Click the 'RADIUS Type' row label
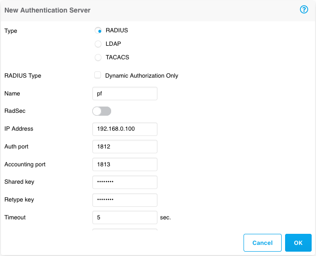Viewport: 316px width, 256px height. 23,76
